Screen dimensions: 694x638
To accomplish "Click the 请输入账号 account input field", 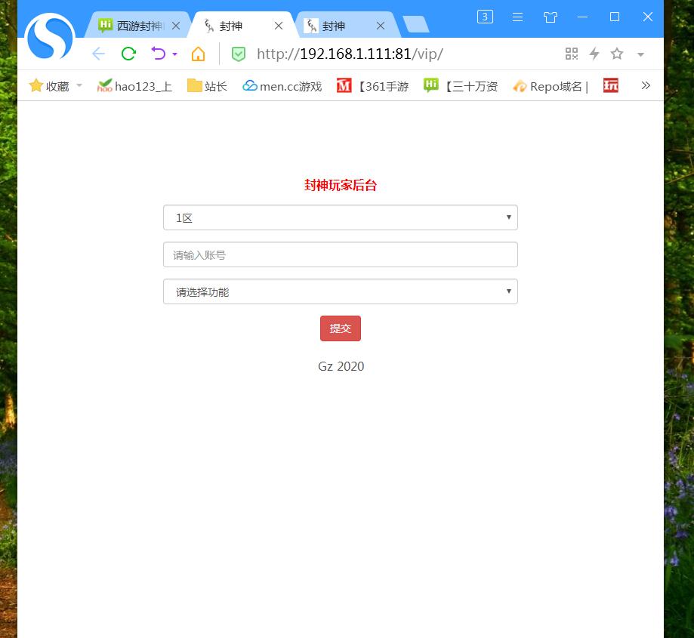I will (x=340, y=254).
